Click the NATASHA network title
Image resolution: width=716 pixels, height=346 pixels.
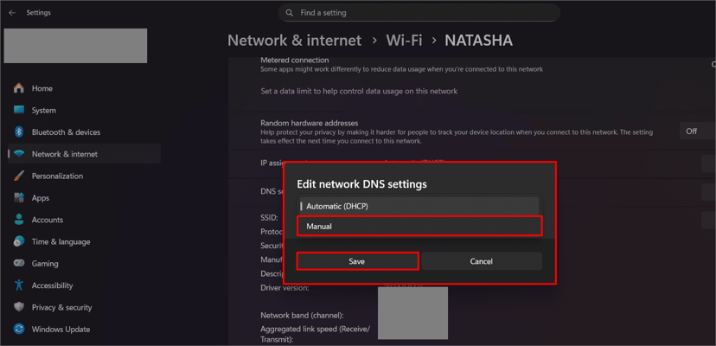tap(478, 40)
